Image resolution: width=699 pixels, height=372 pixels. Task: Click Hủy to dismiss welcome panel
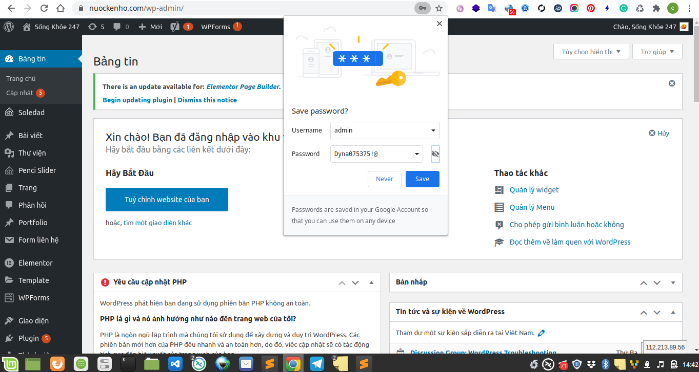tap(659, 133)
